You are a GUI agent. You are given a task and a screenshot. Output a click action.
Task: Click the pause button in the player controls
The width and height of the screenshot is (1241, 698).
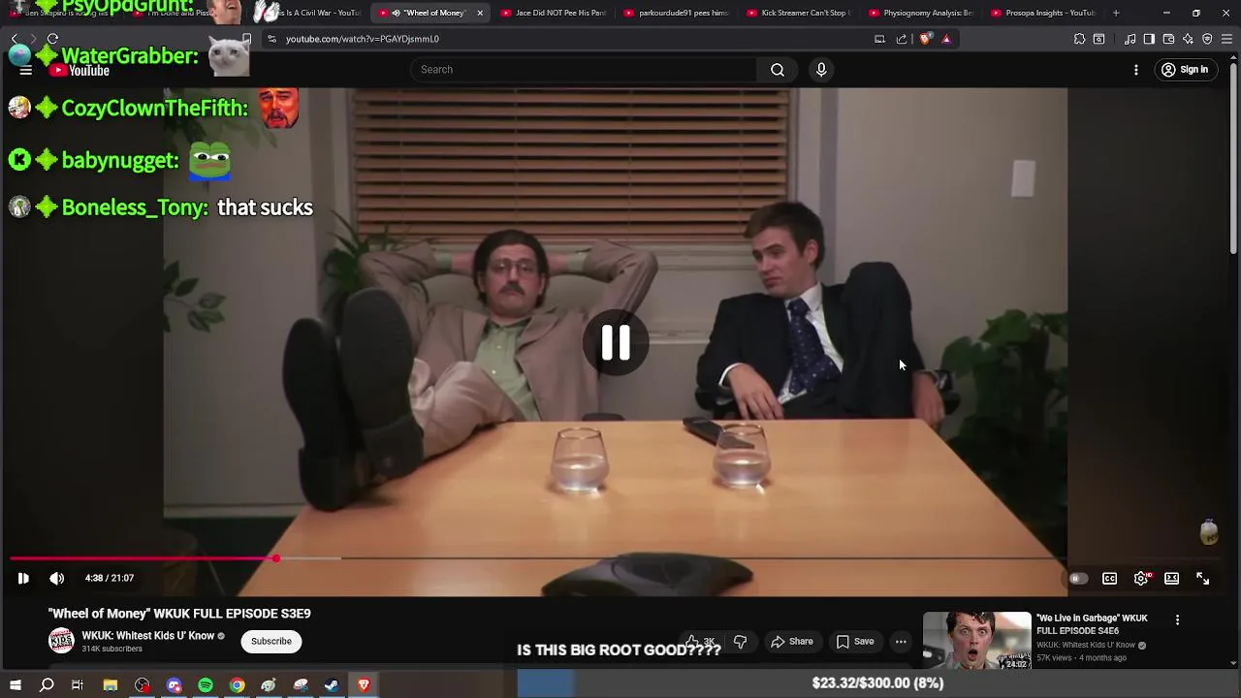pyautogui.click(x=23, y=578)
